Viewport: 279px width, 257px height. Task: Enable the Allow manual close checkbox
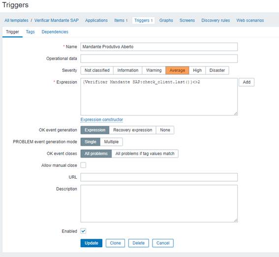coord(83,165)
